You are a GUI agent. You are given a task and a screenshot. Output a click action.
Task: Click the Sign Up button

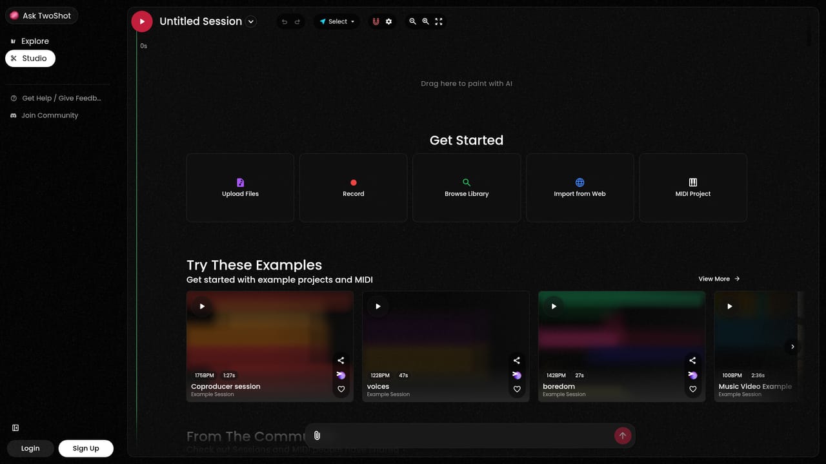[x=86, y=449]
